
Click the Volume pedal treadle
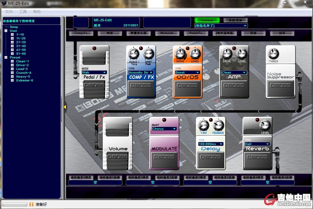click(x=118, y=129)
